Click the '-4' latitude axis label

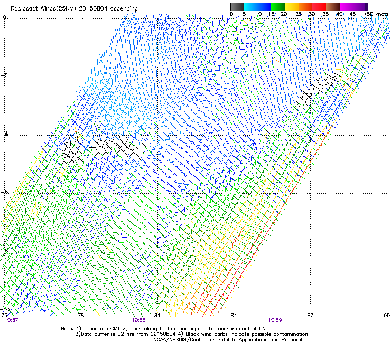(x=4, y=134)
